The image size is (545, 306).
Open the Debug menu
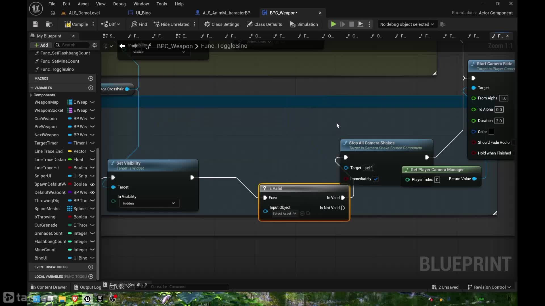pos(119,4)
